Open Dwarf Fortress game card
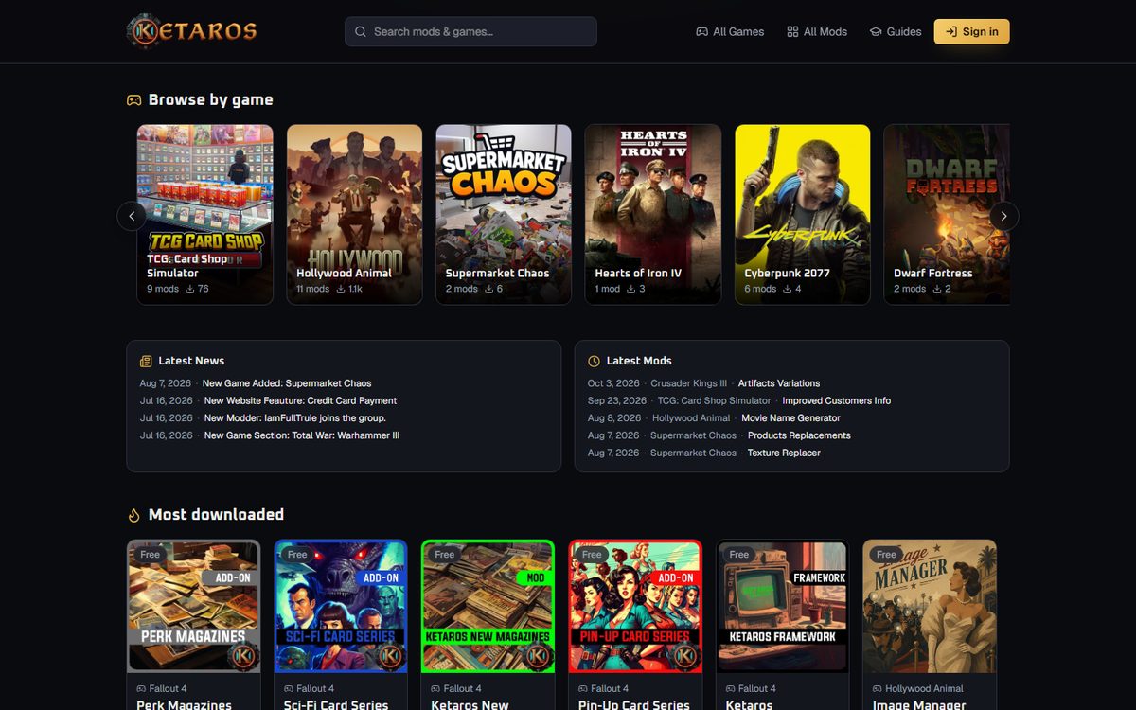The image size is (1136, 710). coord(947,215)
